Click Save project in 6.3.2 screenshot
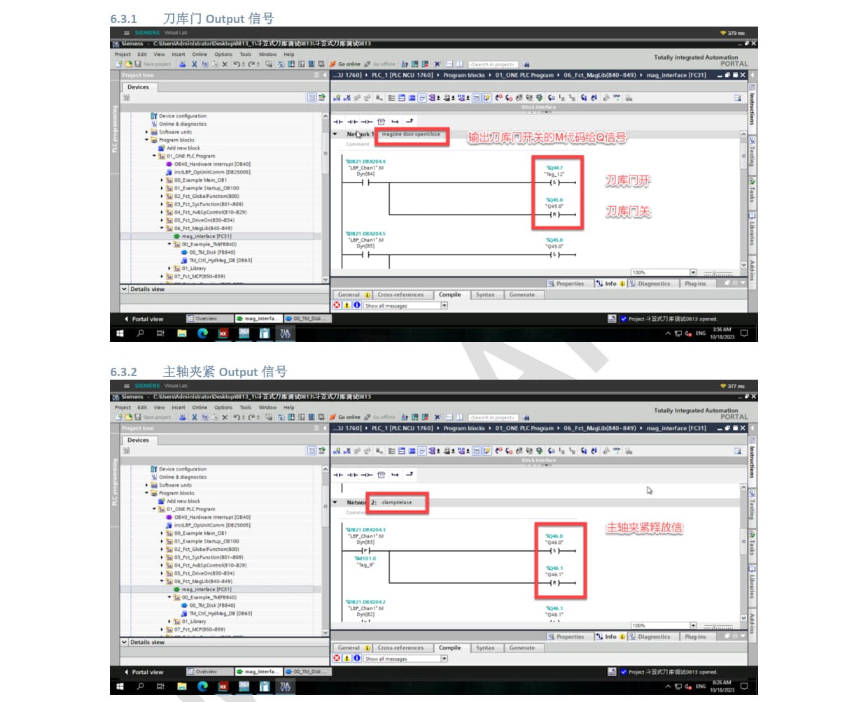 (153, 417)
